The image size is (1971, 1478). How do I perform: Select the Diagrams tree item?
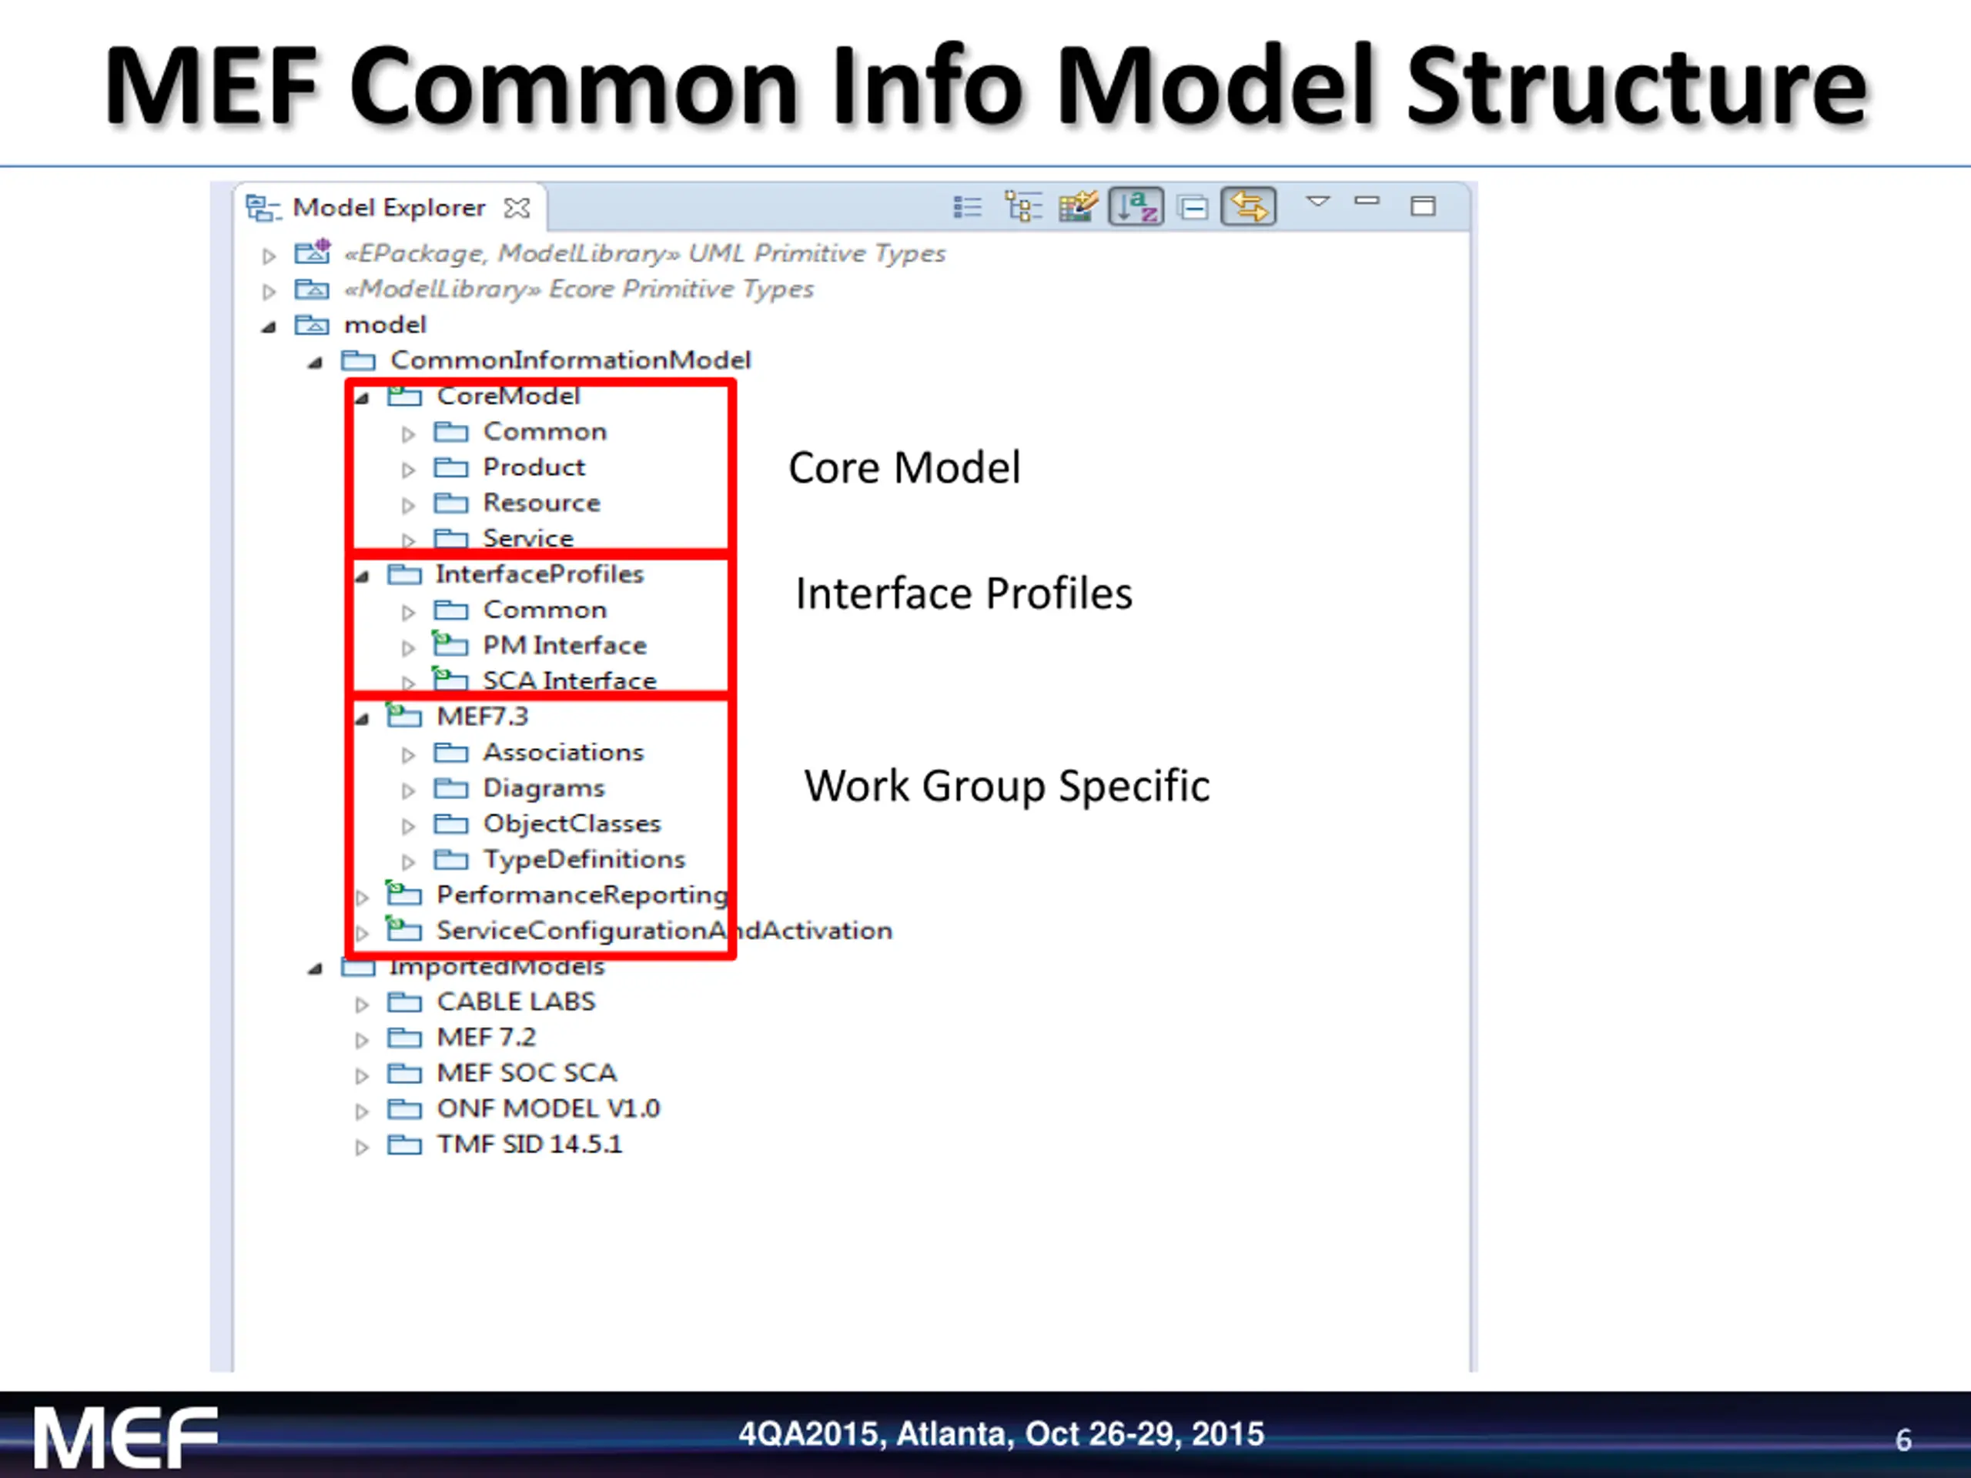pyautogui.click(x=544, y=788)
